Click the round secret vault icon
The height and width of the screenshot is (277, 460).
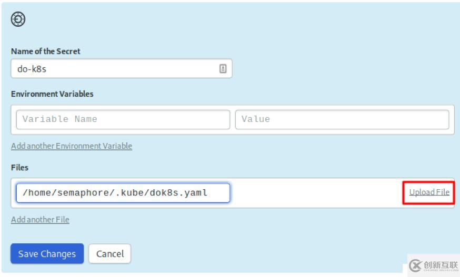18,19
